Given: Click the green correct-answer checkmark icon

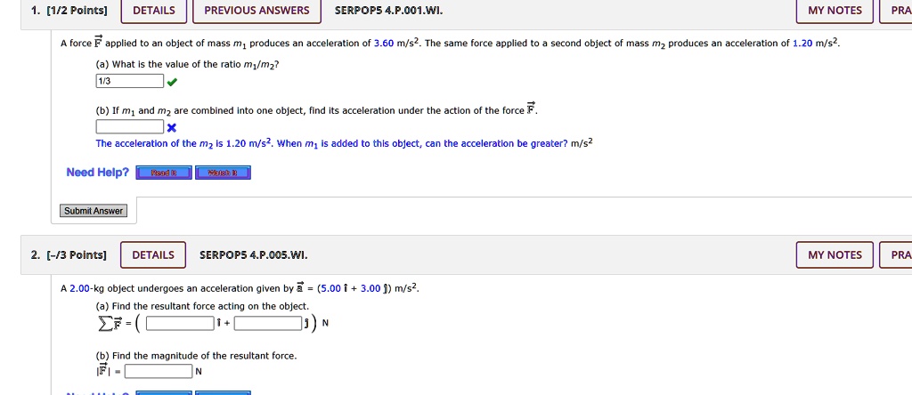Looking at the screenshot, I should 172,83.
